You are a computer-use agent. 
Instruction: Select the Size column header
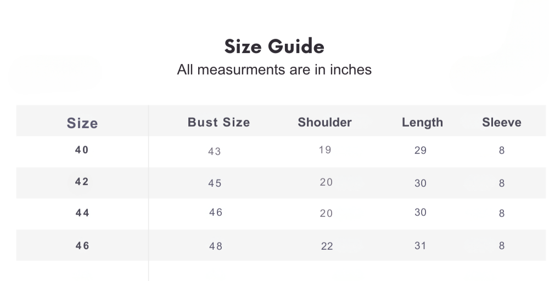click(82, 123)
